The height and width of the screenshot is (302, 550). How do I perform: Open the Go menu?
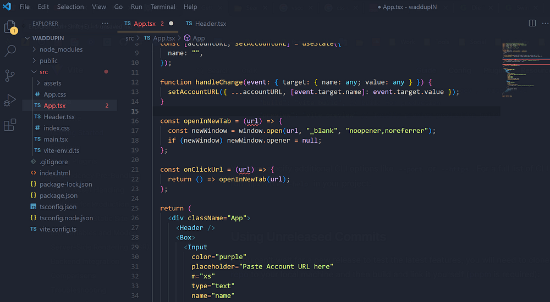119,7
